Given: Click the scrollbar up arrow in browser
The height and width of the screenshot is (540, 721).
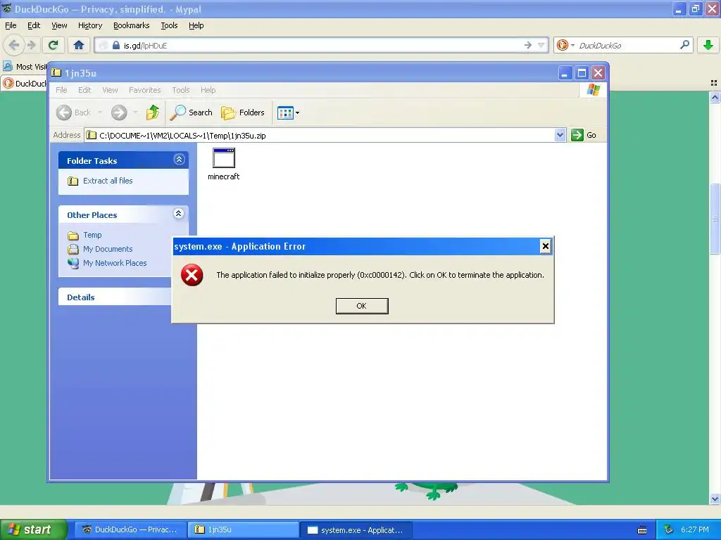Looking at the screenshot, I should tap(715, 97).
